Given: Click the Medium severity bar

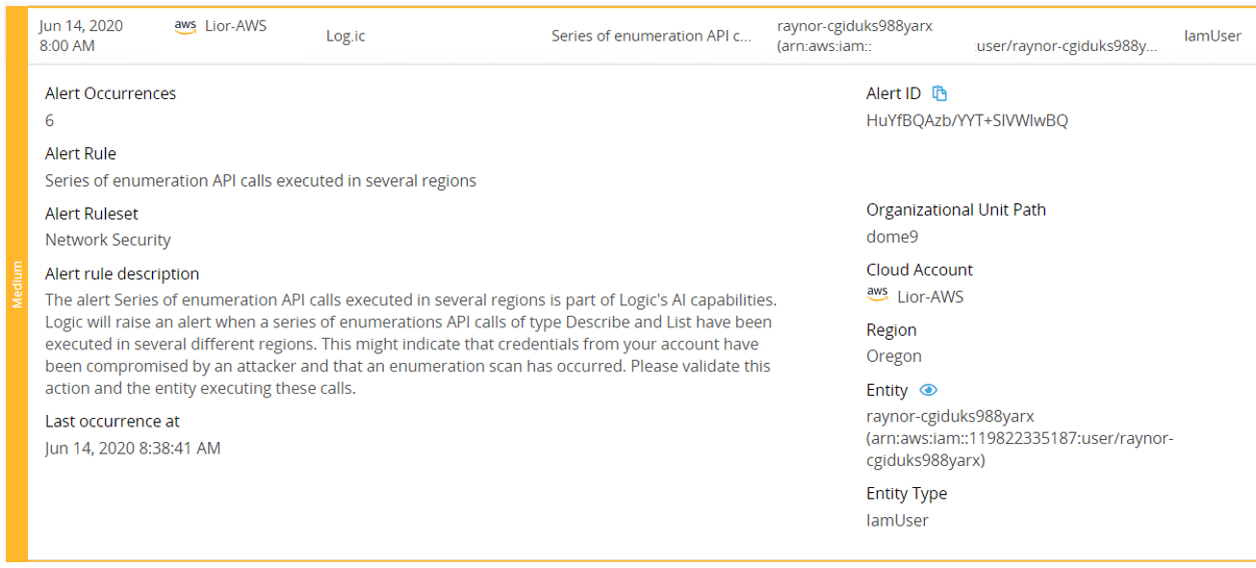Looking at the screenshot, I should (16, 284).
